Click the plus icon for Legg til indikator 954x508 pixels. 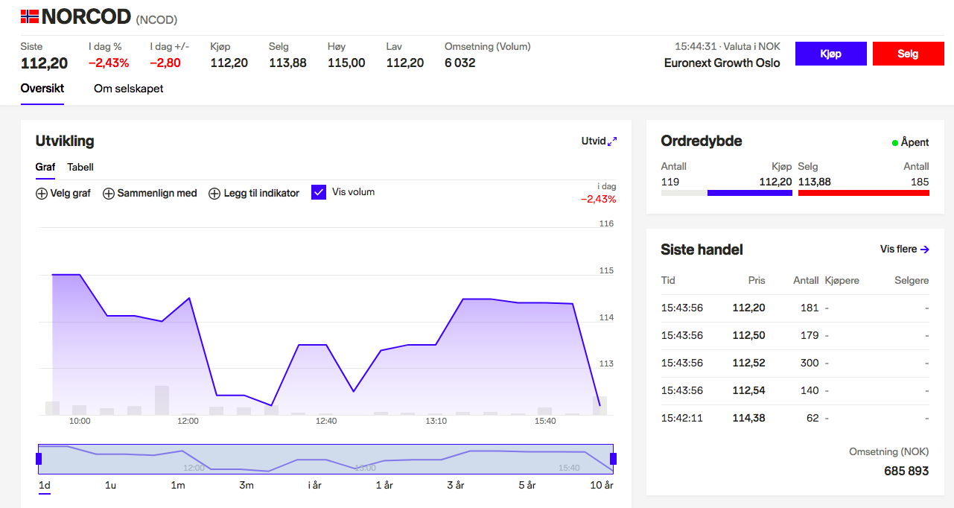tap(214, 194)
